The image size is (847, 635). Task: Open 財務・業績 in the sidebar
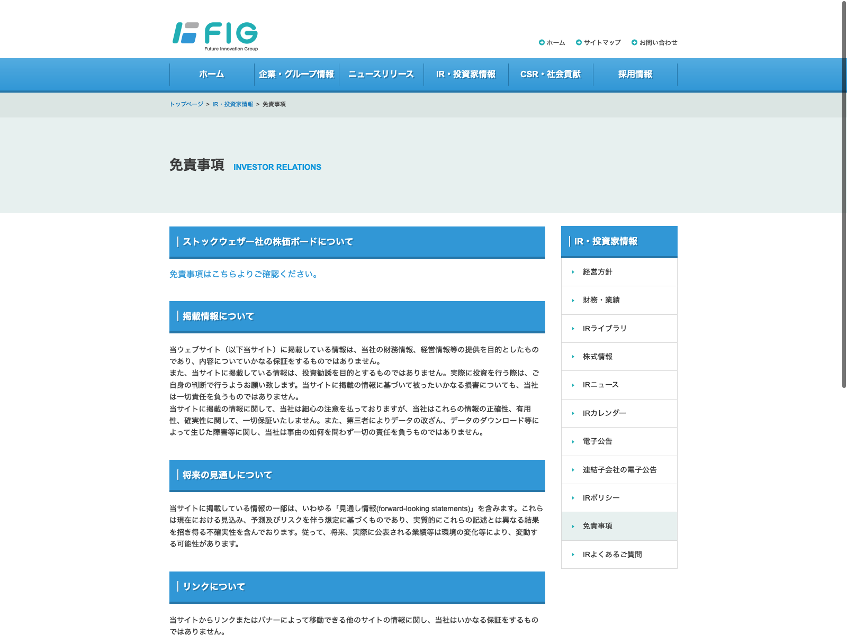pyautogui.click(x=601, y=300)
